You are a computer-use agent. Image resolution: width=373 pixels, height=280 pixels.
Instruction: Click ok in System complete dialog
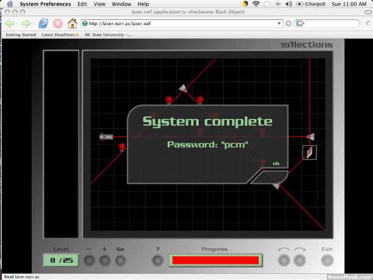coord(276,163)
